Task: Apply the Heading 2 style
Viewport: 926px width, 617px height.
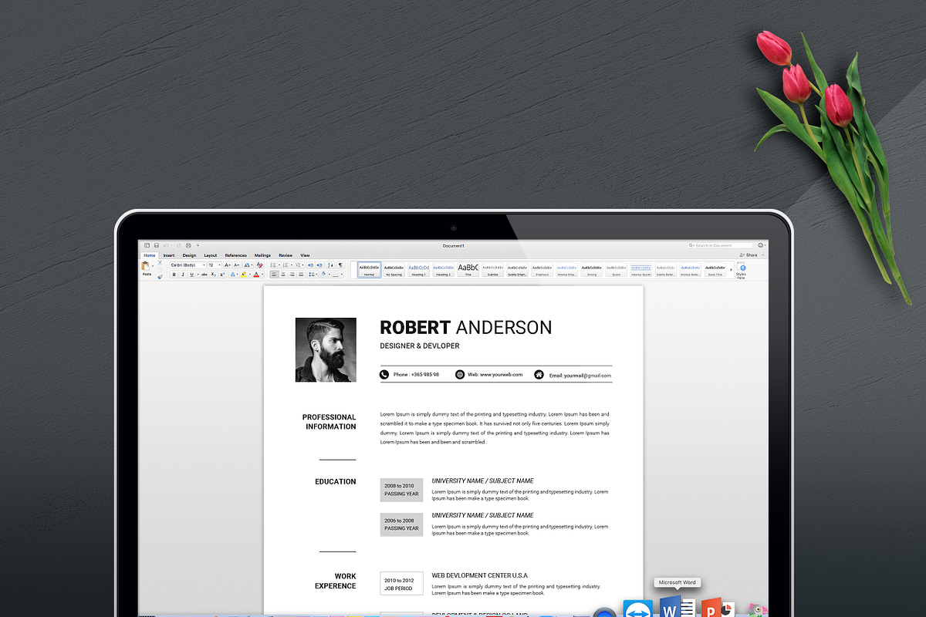Action: 443,269
